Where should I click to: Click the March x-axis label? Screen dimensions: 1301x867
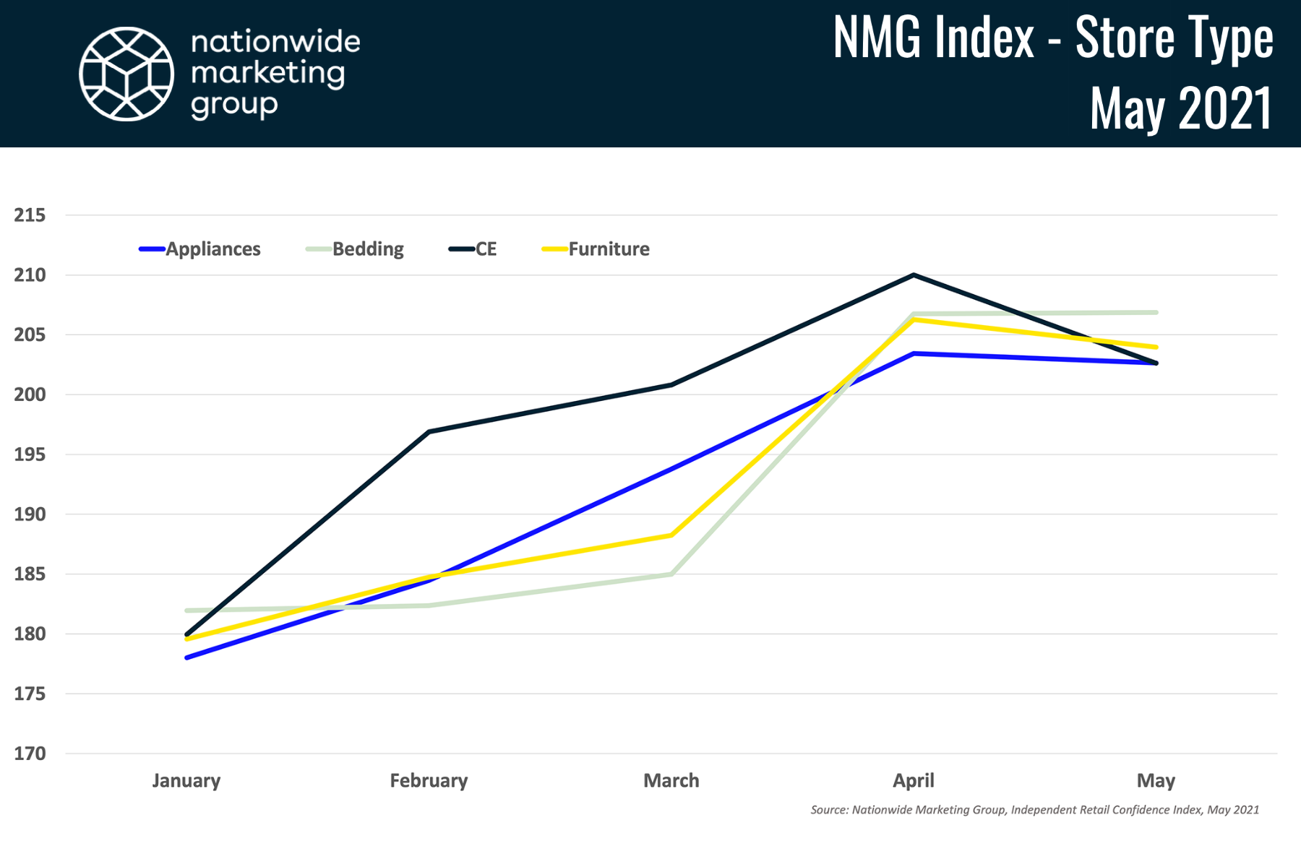pos(671,781)
